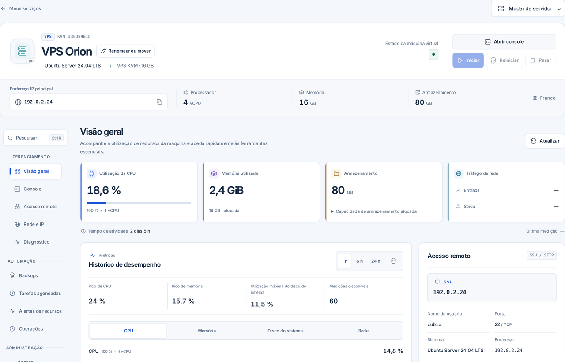Image resolution: width=565 pixels, height=362 pixels.
Task: Click the search magnifier icon in sidebar
Action: click(11, 138)
